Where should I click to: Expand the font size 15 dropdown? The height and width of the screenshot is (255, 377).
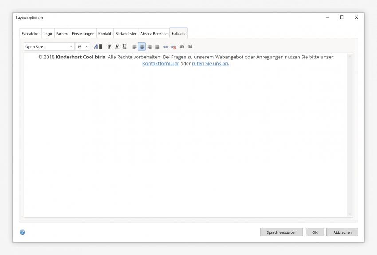coord(86,46)
